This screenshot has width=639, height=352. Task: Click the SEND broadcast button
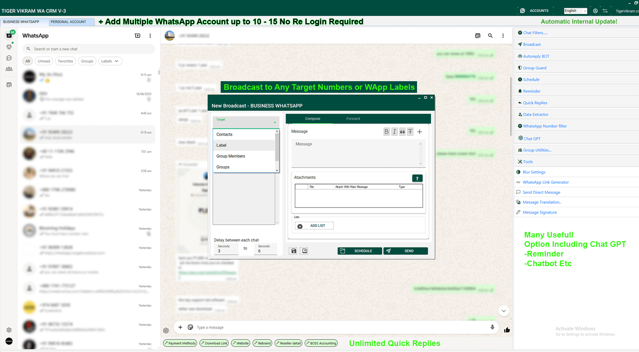point(406,251)
